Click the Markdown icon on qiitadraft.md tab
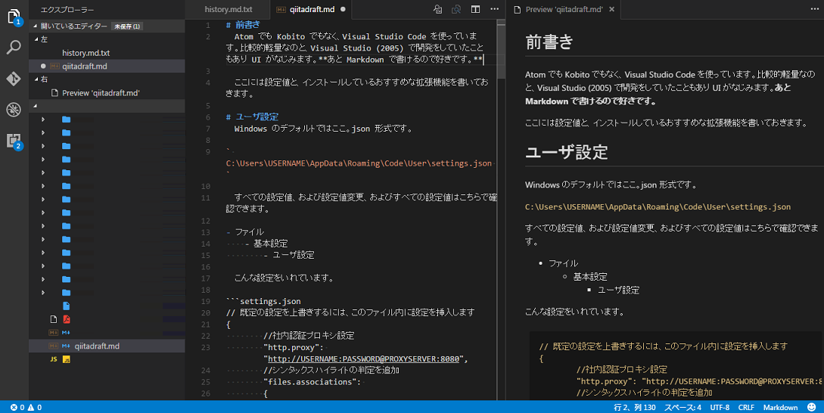This screenshot has width=824, height=413. [x=281, y=10]
